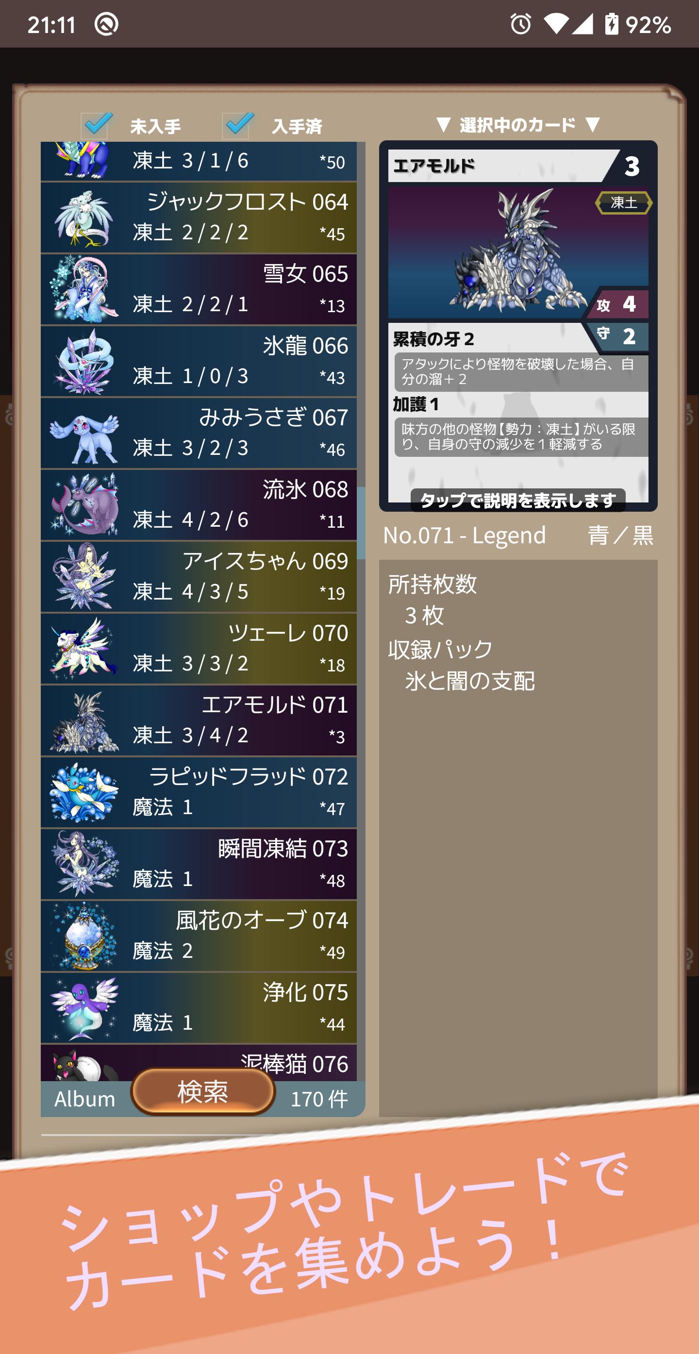Image resolution: width=699 pixels, height=1354 pixels.
Task: Open the 検索 search button
Action: (203, 1092)
